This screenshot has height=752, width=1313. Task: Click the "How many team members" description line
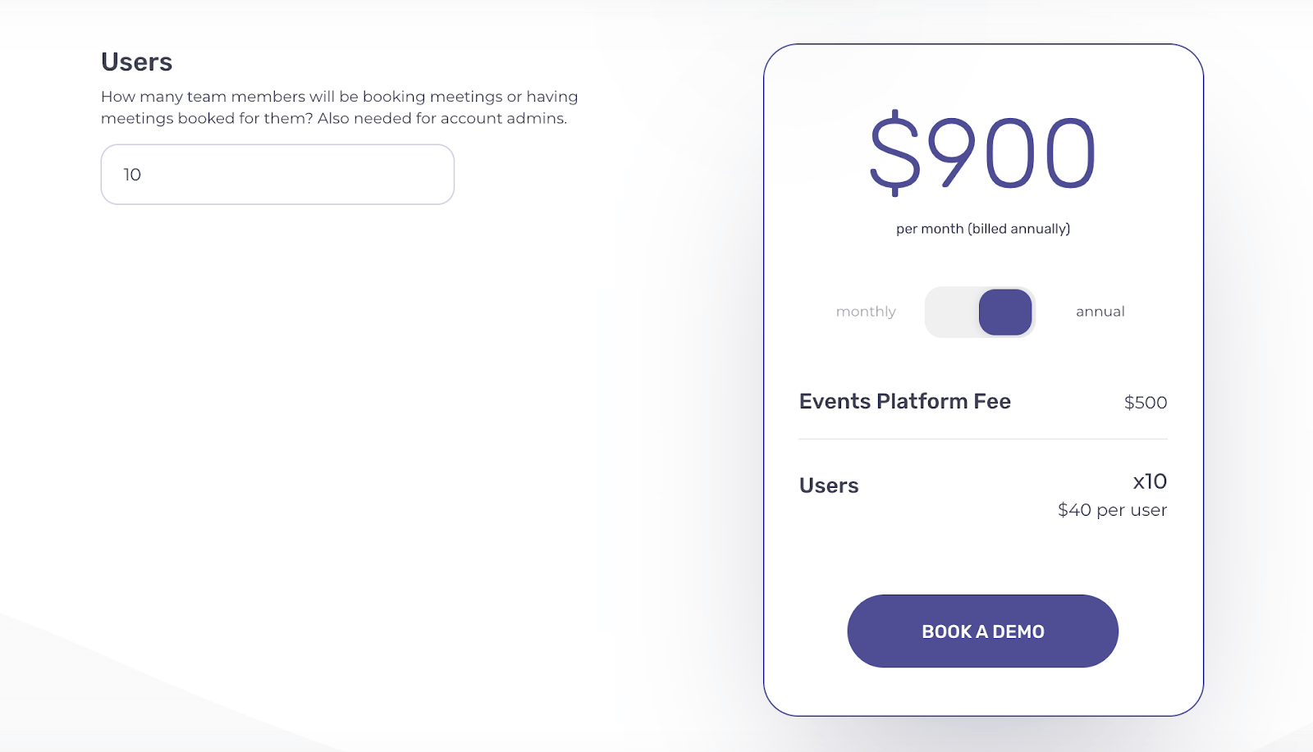pyautogui.click(x=339, y=97)
